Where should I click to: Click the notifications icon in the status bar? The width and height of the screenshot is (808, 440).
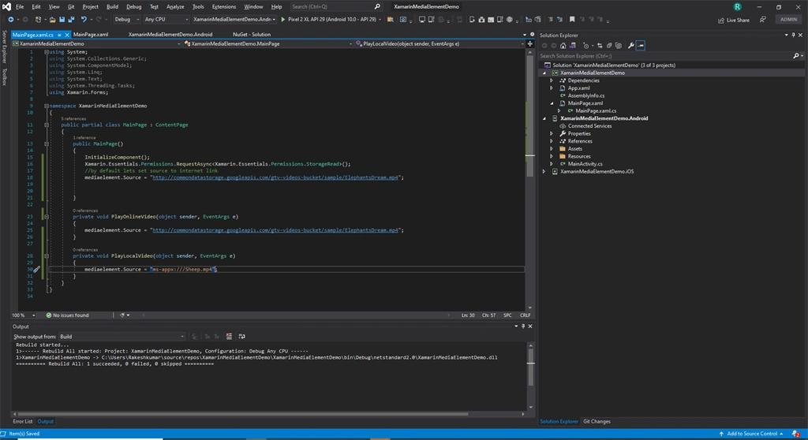(796, 434)
